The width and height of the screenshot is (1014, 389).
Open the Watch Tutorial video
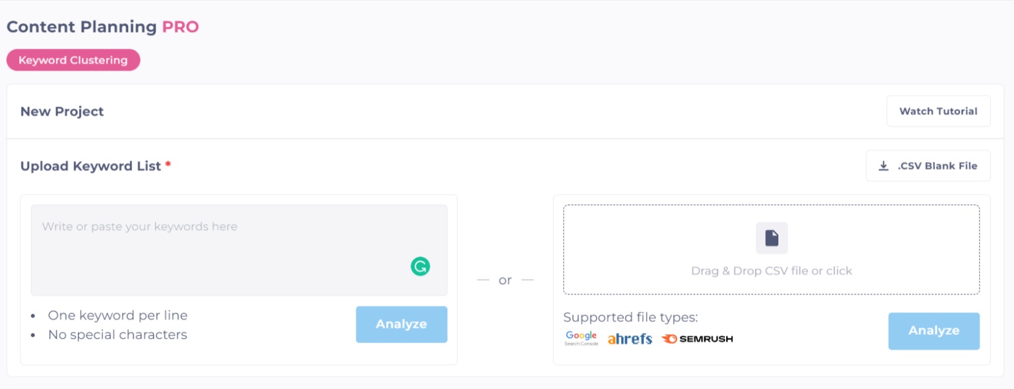click(x=938, y=111)
